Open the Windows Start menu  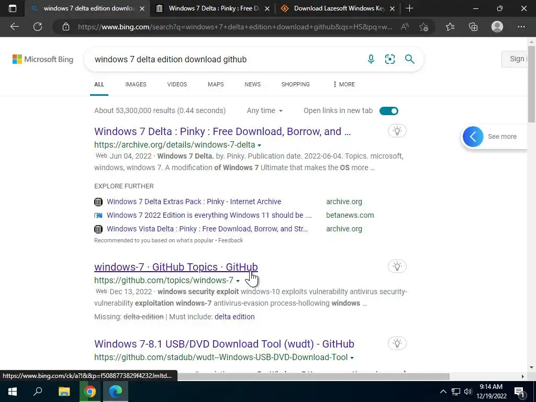tap(13, 392)
